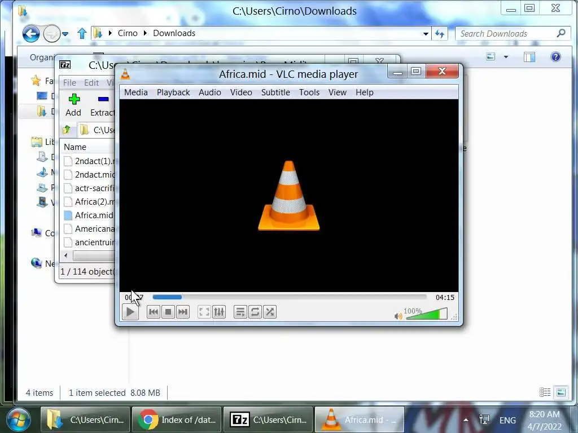Screen dimensions: 578x433
Task: Click 7-Zip horizontal scrollbar left arrow
Action: pos(66,255)
